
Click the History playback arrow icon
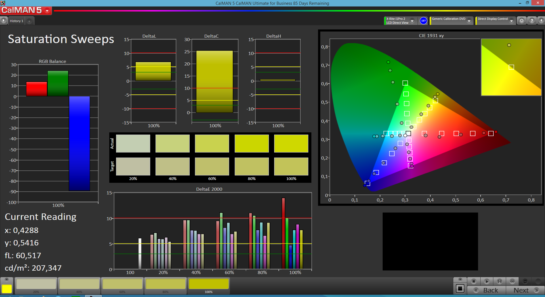click(4, 21)
